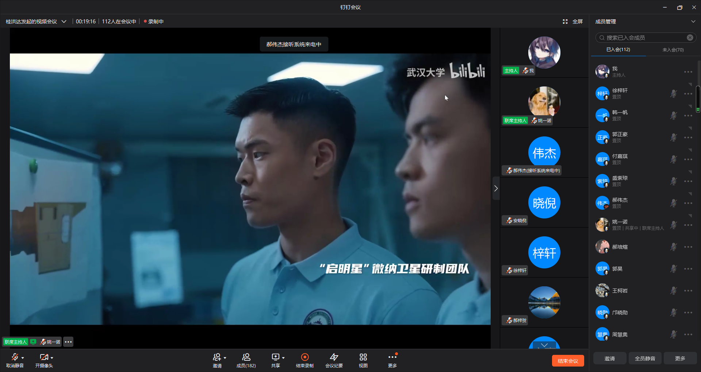Stop recording with the record icon

[304, 357]
